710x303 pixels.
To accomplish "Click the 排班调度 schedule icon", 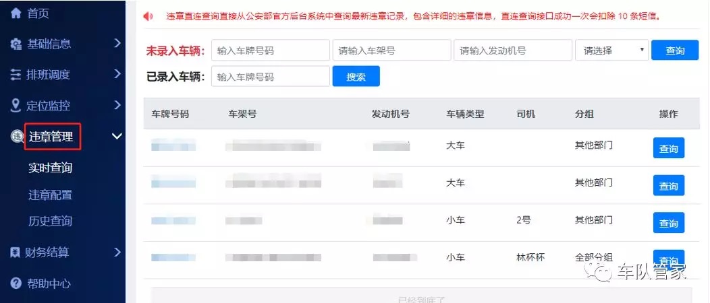I will (x=16, y=75).
